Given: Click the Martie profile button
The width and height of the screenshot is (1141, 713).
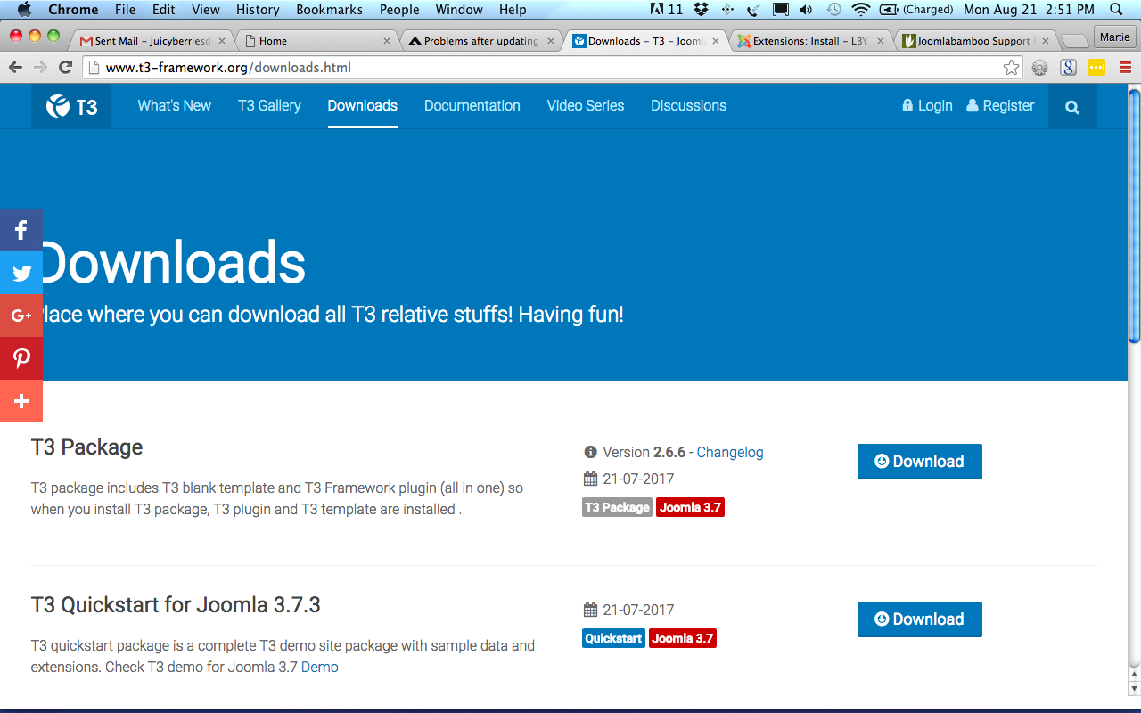Looking at the screenshot, I should [x=1114, y=37].
